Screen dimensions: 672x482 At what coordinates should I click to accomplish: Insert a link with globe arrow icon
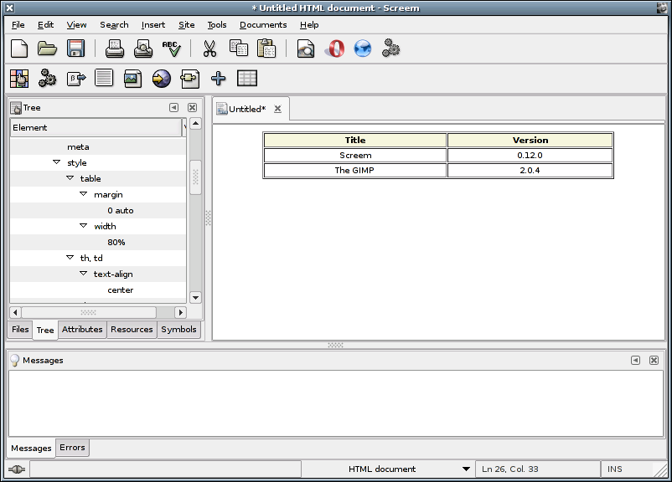pos(162,79)
